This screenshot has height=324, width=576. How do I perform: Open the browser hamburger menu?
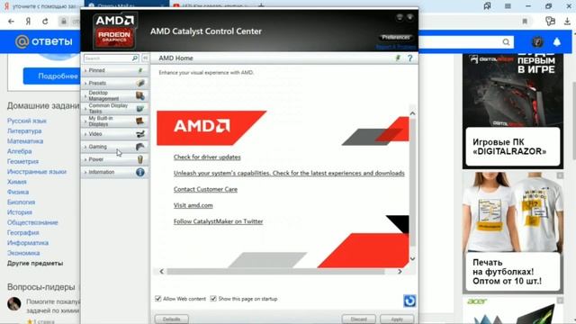tap(508, 6)
